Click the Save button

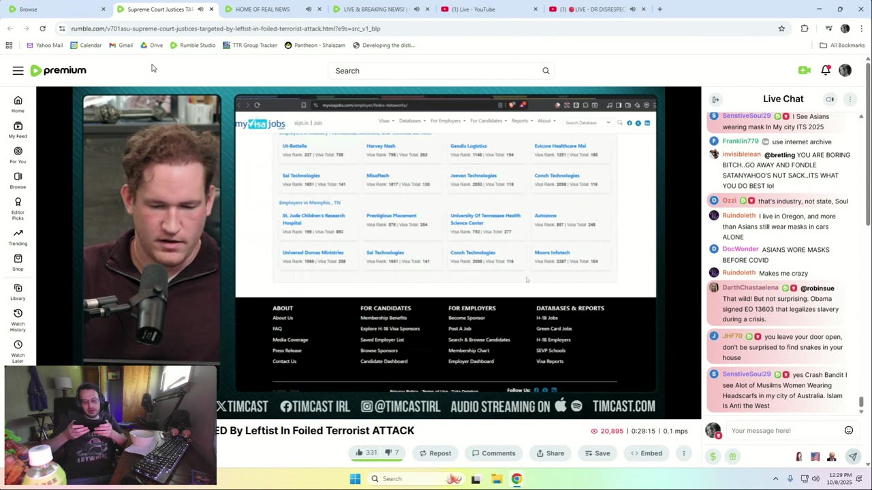(x=597, y=453)
